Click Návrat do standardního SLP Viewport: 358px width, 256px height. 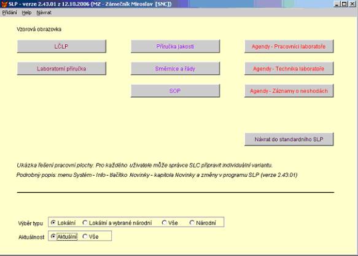click(289, 139)
